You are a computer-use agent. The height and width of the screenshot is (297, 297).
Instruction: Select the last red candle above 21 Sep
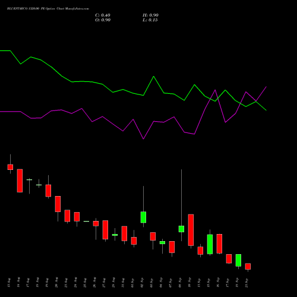point(248,266)
